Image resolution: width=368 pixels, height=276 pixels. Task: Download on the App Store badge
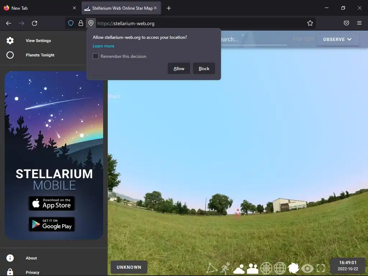pos(52,203)
